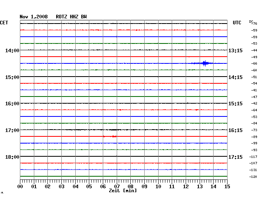Image resolution: width=259 pixels, height=197 pixels.
Task: Select the DC value "-99"
Action: (x=254, y=143)
